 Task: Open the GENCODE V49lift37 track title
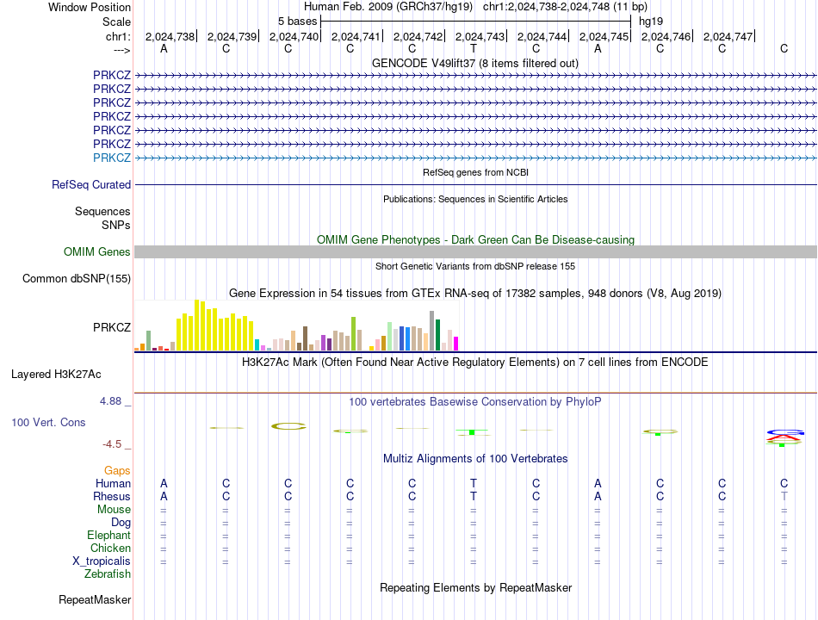[474, 63]
